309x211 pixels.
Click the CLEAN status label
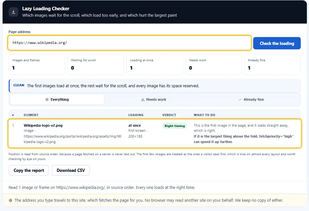19,85
